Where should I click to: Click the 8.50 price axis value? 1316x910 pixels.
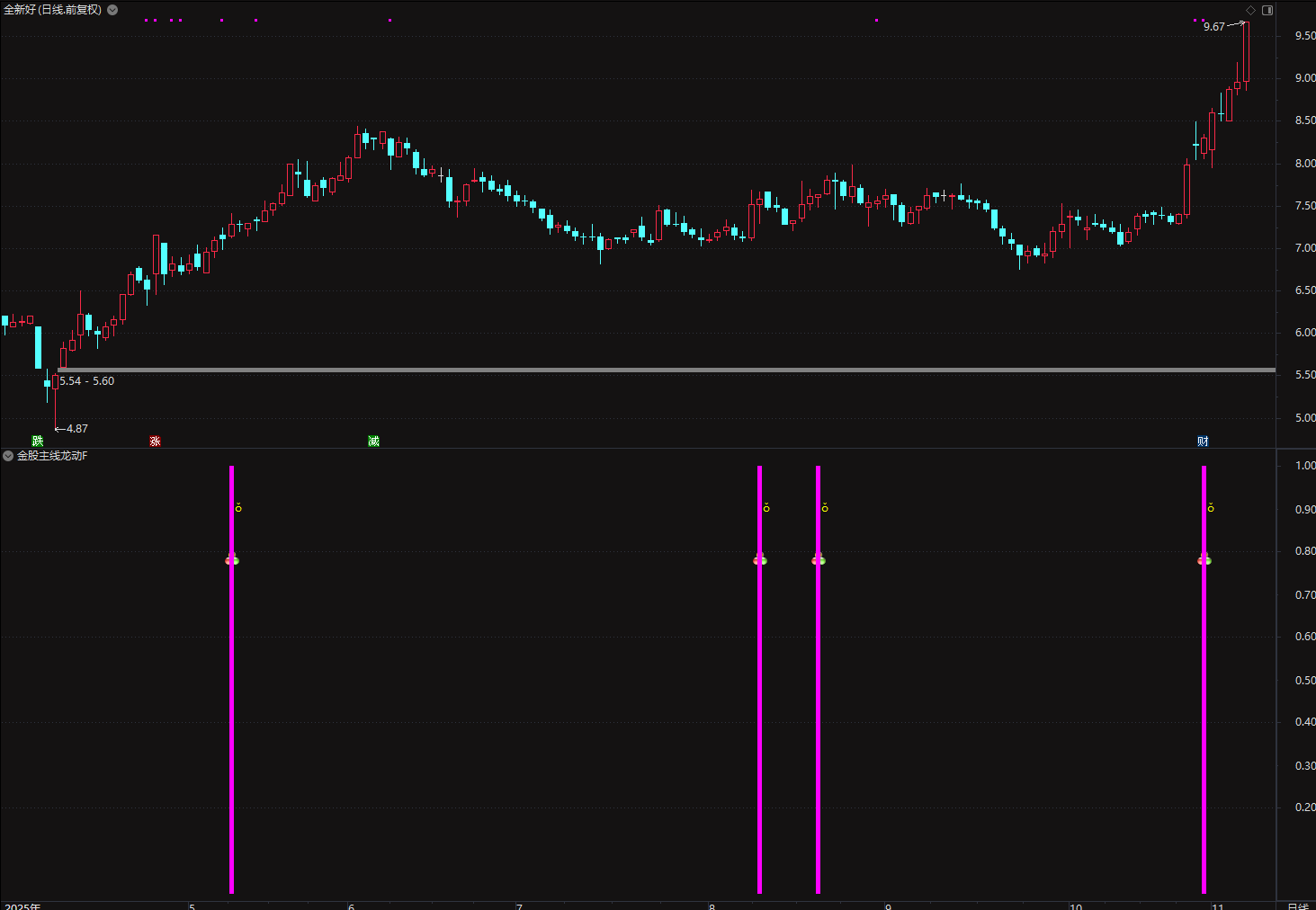1305,120
